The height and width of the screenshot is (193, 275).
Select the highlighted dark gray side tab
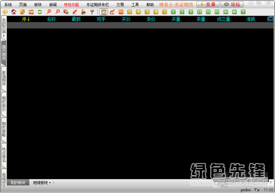pos(4,53)
